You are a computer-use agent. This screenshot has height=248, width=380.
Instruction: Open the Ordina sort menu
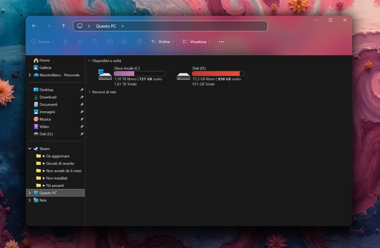[162, 41]
